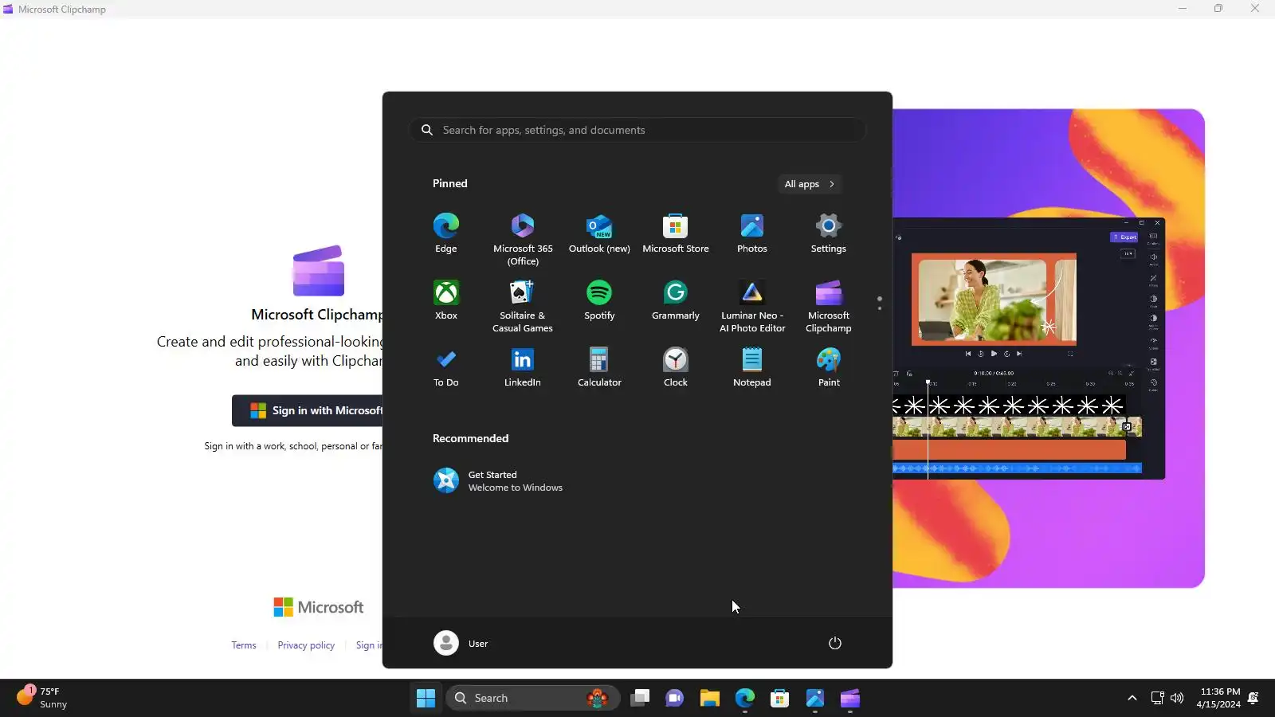Open Settings from pinned apps
Screen dimensions: 1275x717
click(829, 233)
